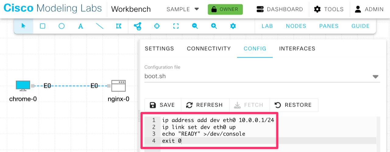Click the REFRESH button
This screenshot has height=152, width=390.
point(205,105)
